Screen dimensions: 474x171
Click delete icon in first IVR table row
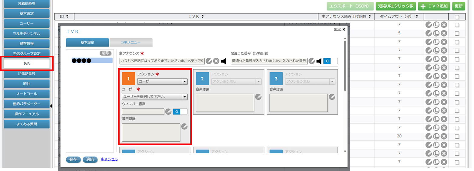point(444,25)
